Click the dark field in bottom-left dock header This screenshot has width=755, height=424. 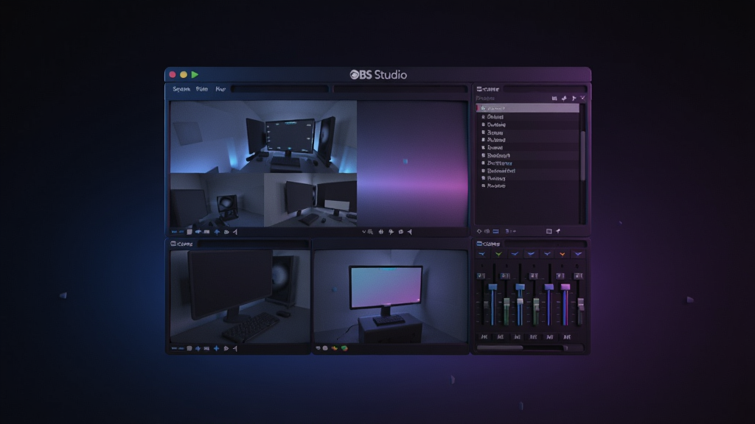click(254, 244)
